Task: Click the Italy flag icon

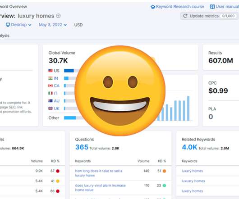Action: (x=51, y=93)
